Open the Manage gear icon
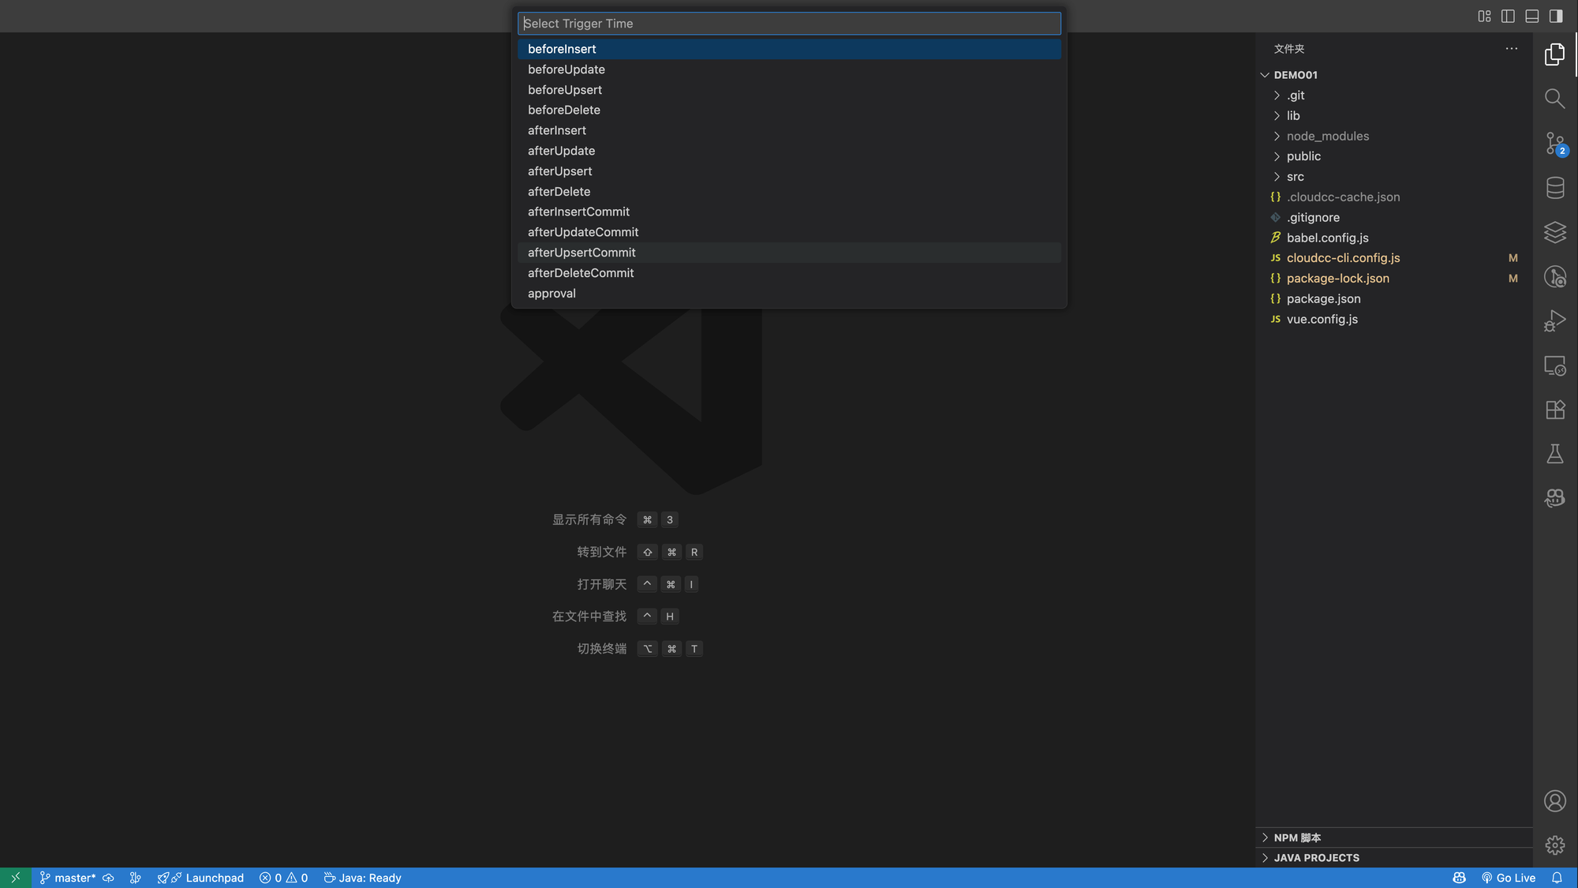 point(1554,845)
